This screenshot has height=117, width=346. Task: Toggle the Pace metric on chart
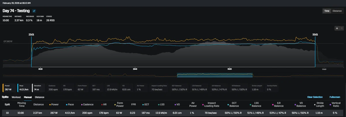[24, 88]
